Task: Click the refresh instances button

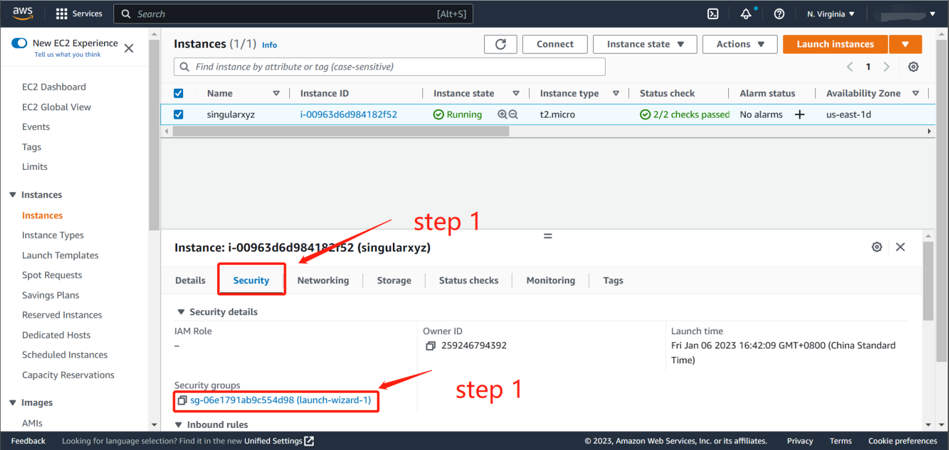Action: pyautogui.click(x=500, y=44)
